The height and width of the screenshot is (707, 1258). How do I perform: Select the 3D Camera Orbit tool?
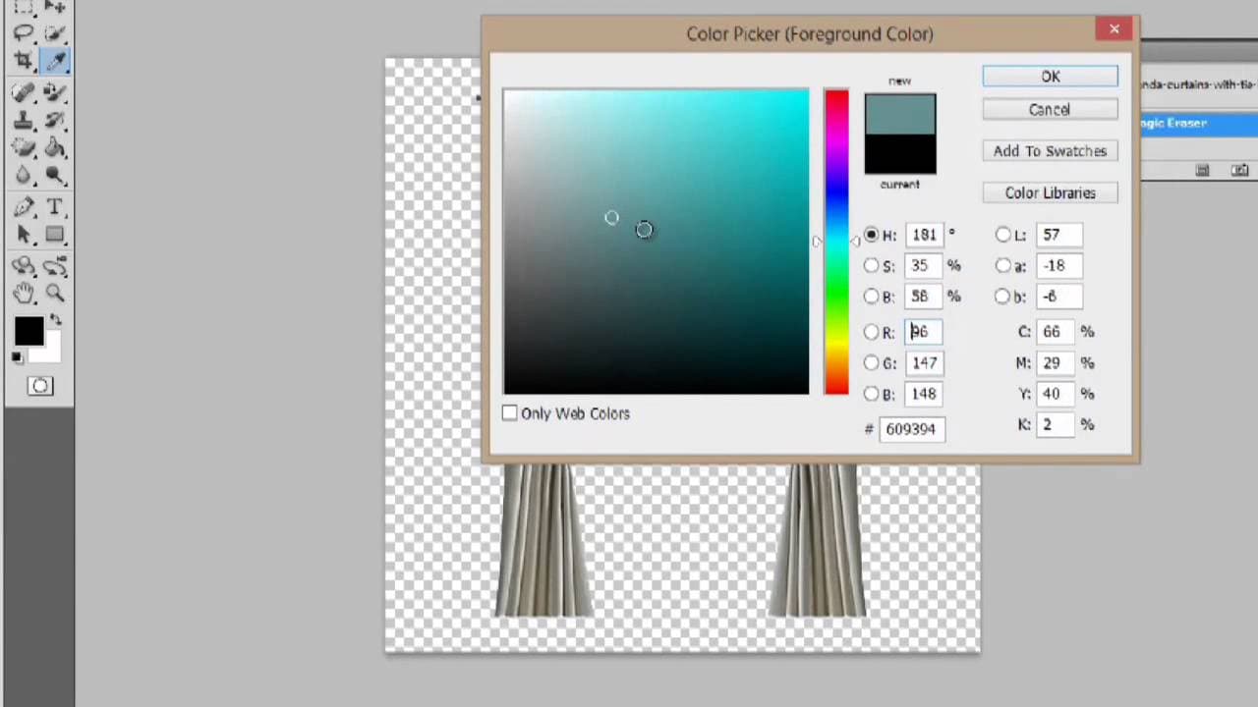coord(55,266)
